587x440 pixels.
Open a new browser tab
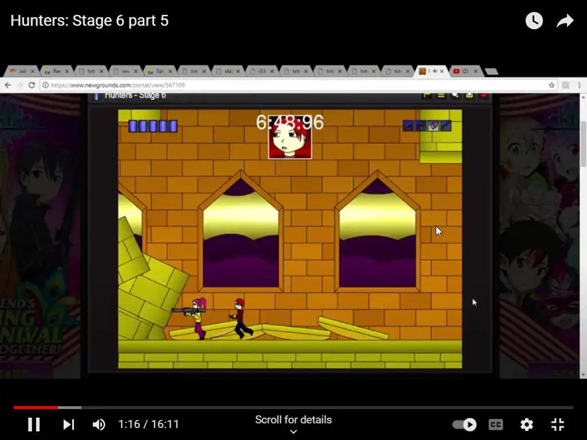click(491, 71)
